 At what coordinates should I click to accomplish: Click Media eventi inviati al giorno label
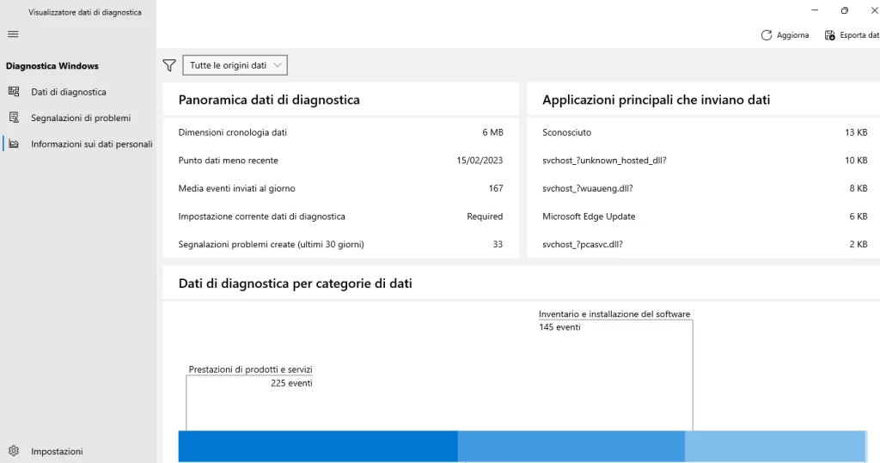(x=237, y=189)
